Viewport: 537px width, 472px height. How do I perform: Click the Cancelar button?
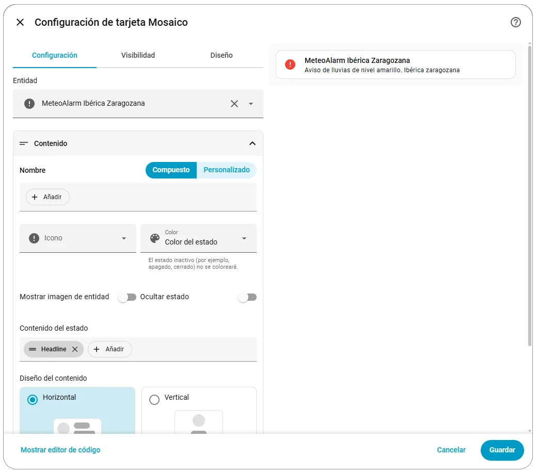pos(451,450)
